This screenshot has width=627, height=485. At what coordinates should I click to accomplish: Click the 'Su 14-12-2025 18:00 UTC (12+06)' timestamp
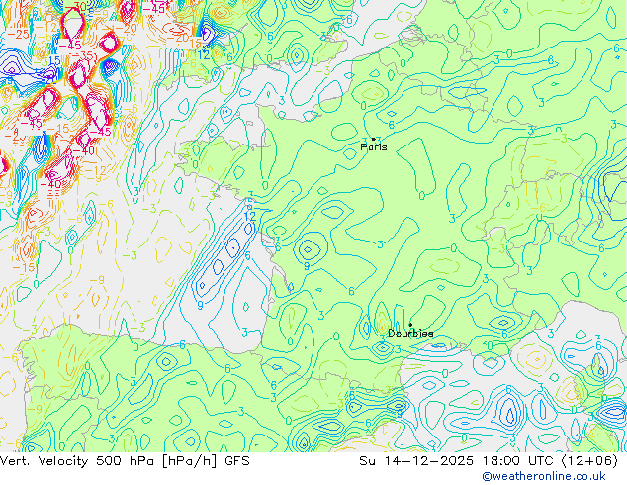point(489,461)
